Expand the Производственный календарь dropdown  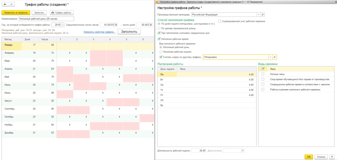tap(258, 15)
